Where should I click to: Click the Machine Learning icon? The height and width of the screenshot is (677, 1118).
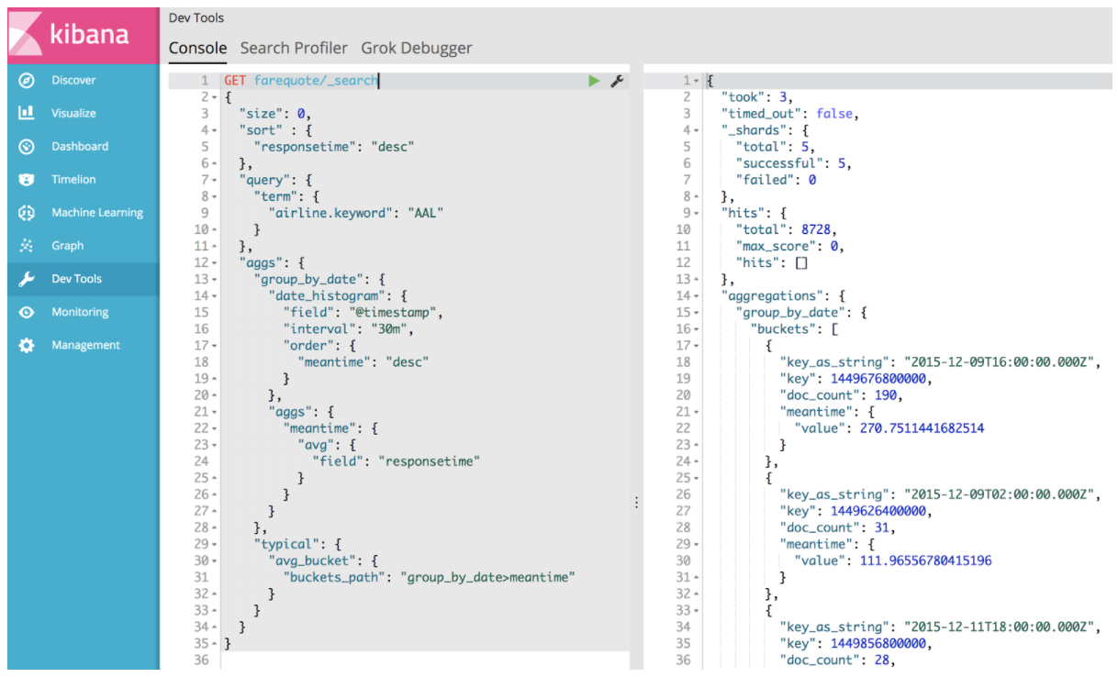27,213
